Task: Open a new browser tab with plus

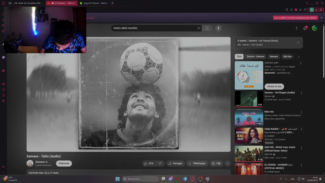Action: (x=112, y=3)
